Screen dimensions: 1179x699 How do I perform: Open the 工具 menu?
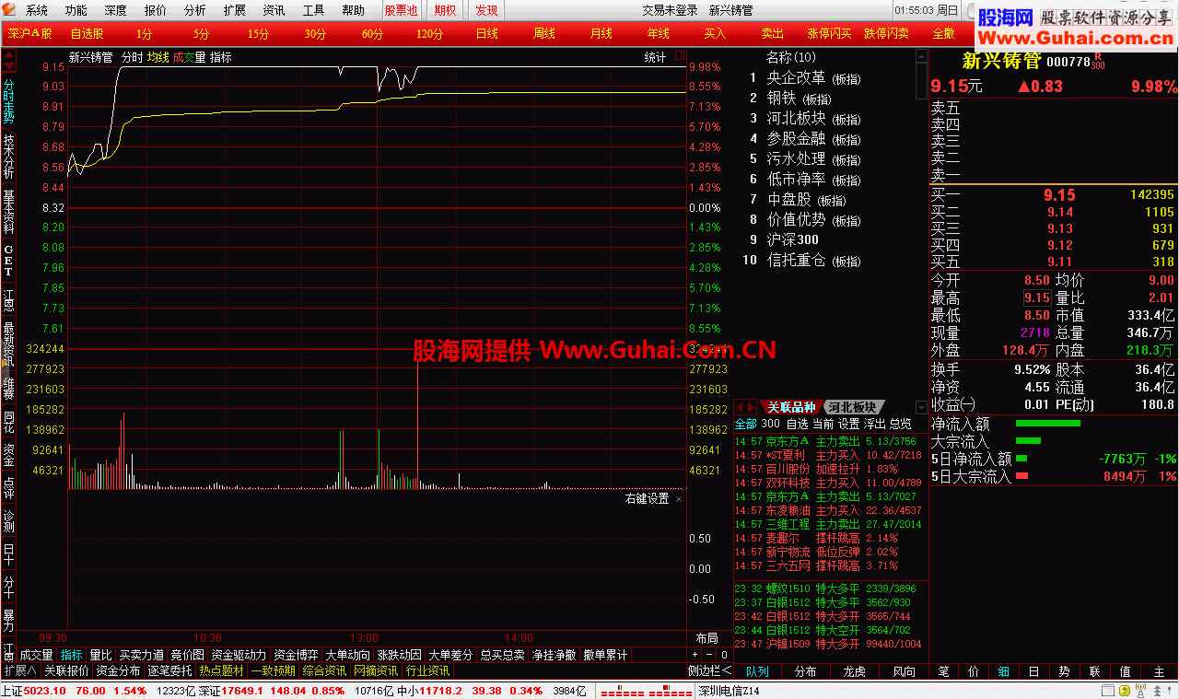(x=314, y=10)
